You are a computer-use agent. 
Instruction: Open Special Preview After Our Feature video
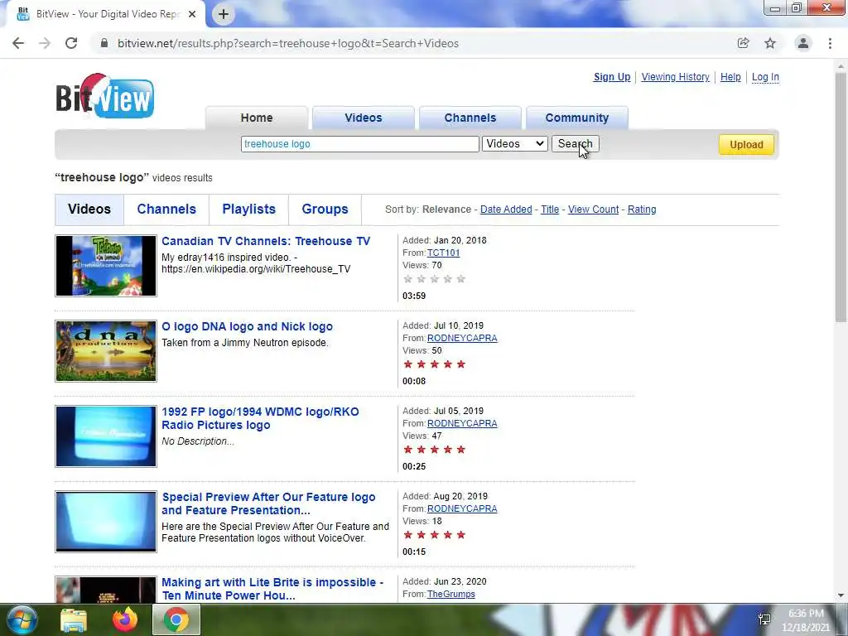pos(268,503)
